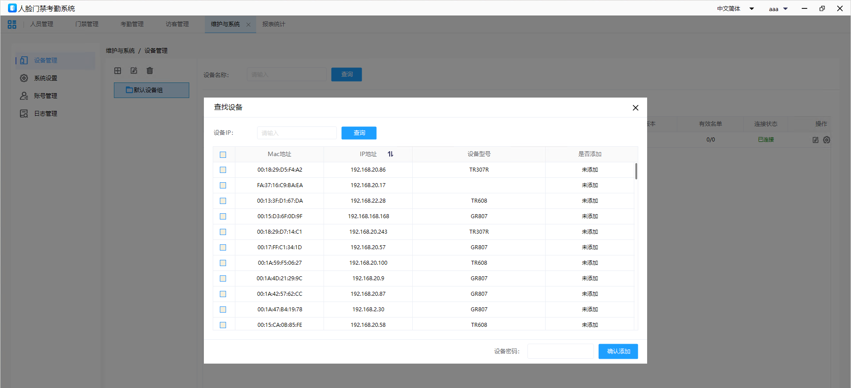Click the delete device group trash icon
Screen dimensions: 851x388
[150, 71]
